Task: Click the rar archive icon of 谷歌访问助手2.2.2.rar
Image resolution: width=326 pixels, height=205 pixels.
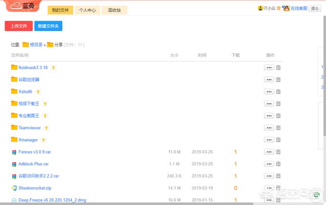Action: (14, 176)
